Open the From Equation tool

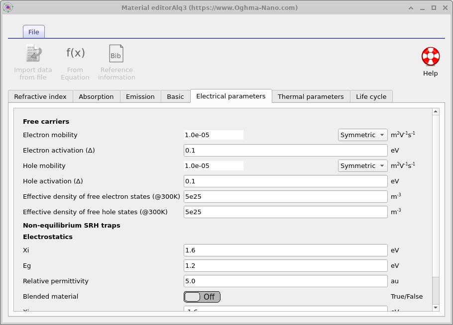[x=75, y=53]
